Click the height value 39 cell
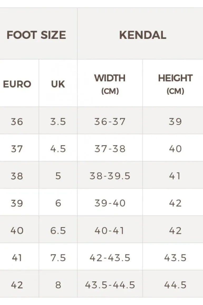This screenshot has height=305, width=203. 175,122
